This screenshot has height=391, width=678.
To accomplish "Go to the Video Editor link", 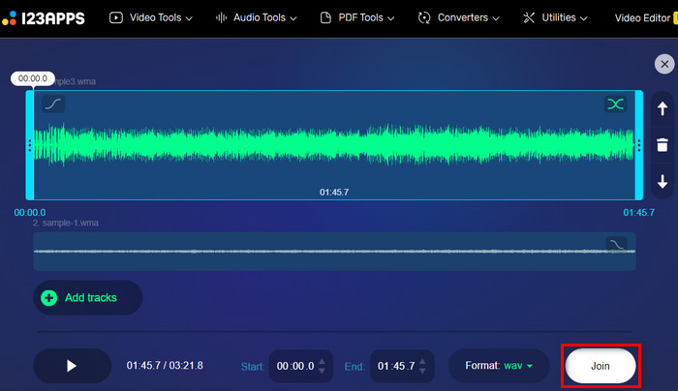I will [642, 18].
